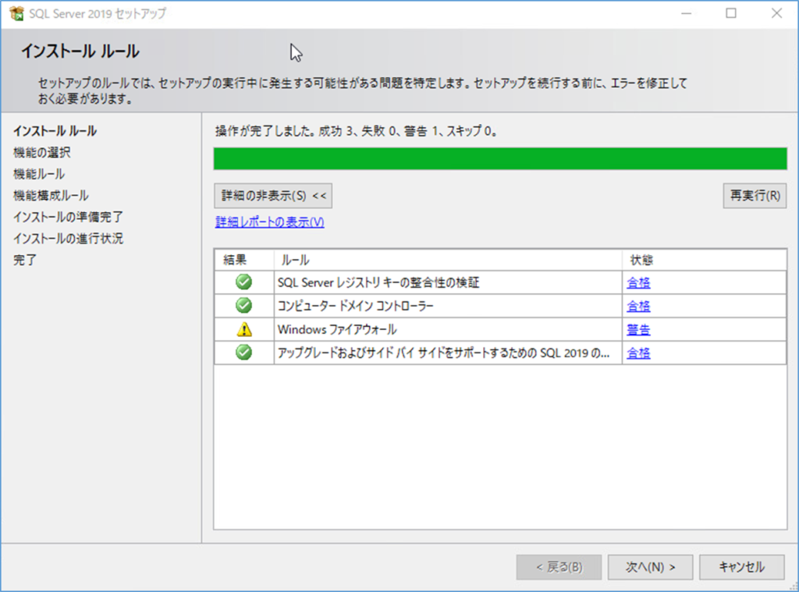This screenshot has height=592, width=799.
Task: Click rule text Windows ファイアウォール
Action: (x=337, y=330)
